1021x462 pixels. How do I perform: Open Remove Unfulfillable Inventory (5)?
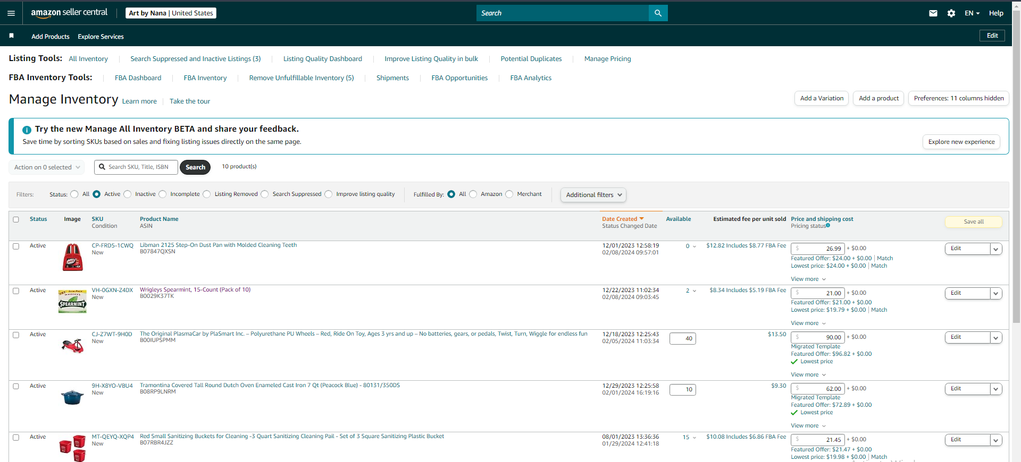(x=302, y=78)
